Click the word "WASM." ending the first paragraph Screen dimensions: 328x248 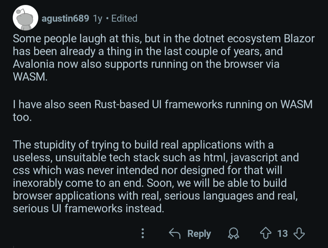click(x=30, y=77)
